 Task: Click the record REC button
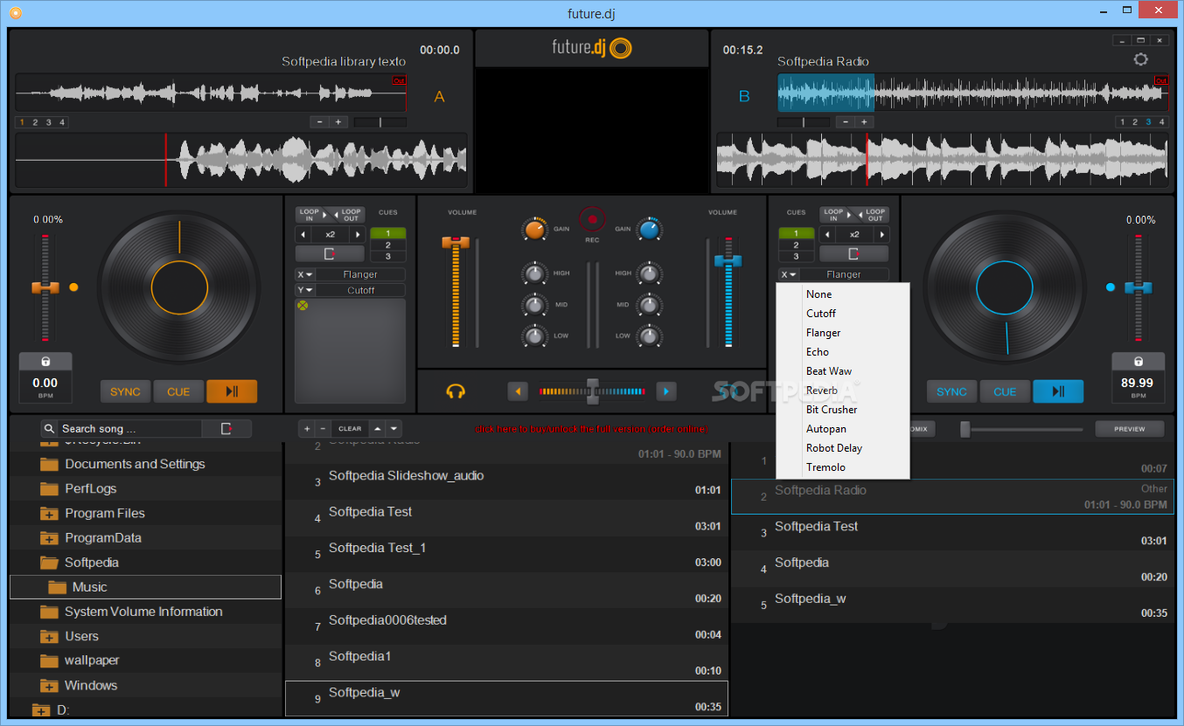pyautogui.click(x=592, y=218)
